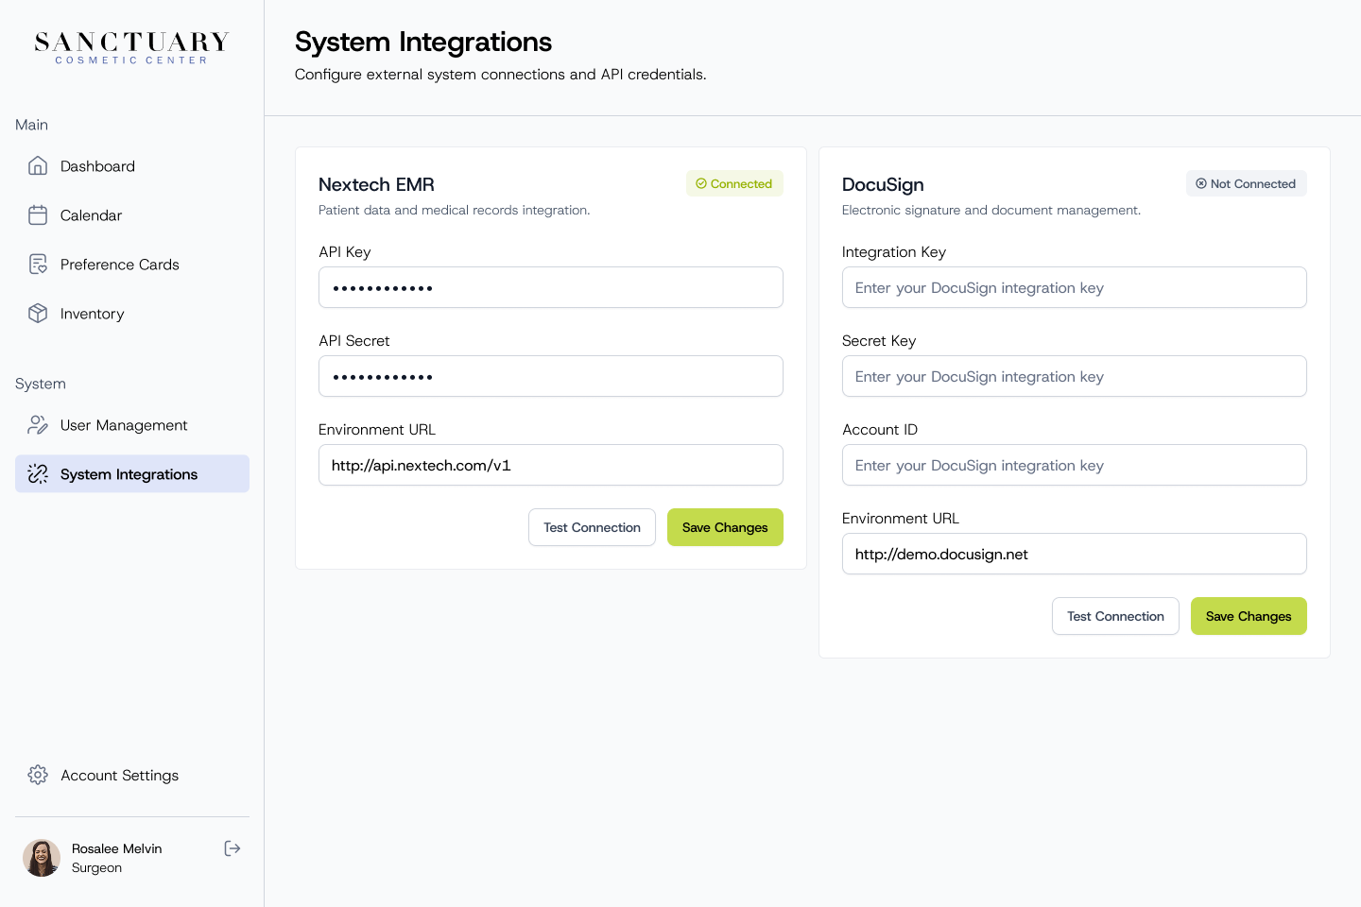This screenshot has height=907, width=1361.
Task: Open Preference Cards from the sidebar
Action: (132, 265)
